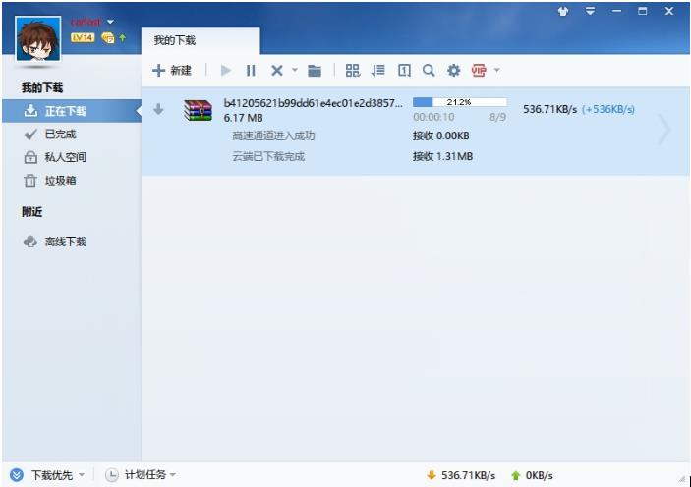Click the 云端已下载完成 status text
This screenshot has width=691, height=487.
[268, 157]
